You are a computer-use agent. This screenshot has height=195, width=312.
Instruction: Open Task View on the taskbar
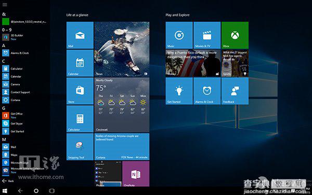point(51,191)
